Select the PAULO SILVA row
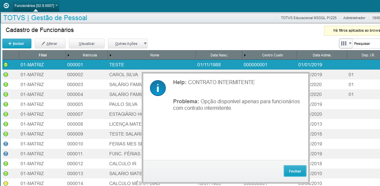380x186 pixels. [x=123, y=104]
